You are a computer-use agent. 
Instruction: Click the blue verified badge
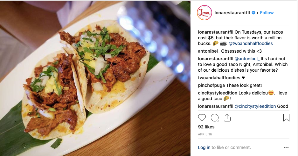(253, 13)
